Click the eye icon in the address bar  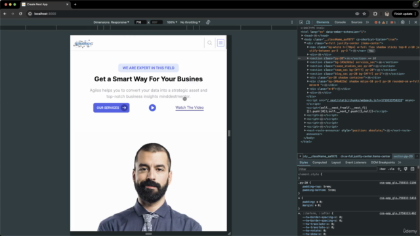[x=357, y=14]
